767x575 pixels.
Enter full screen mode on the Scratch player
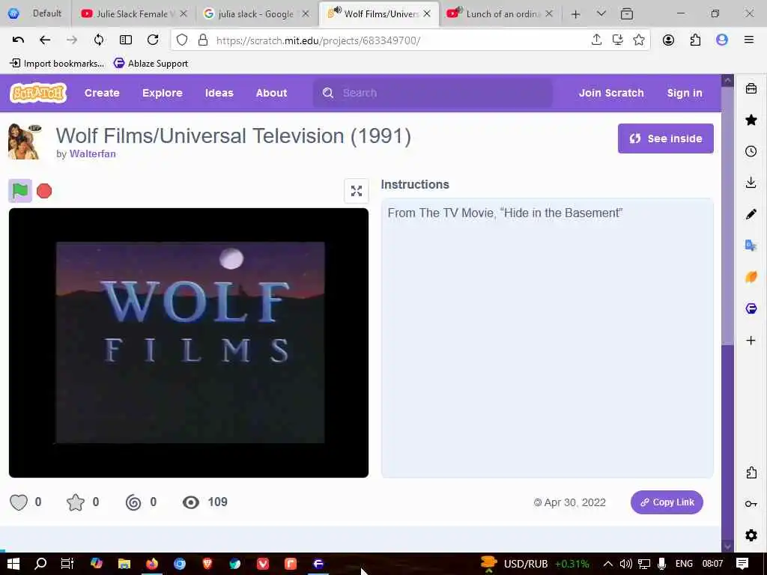356,191
